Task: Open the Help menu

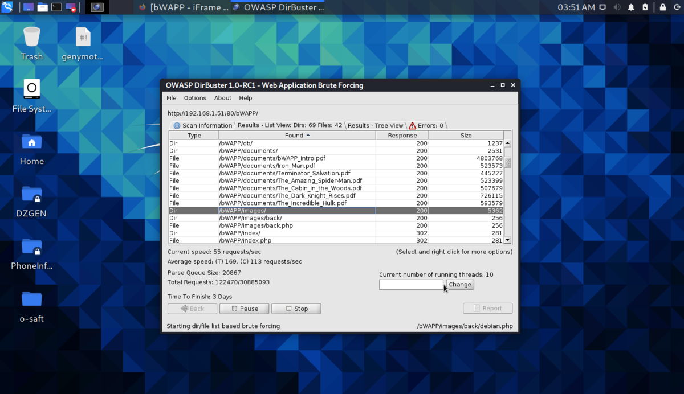Action: pos(246,98)
